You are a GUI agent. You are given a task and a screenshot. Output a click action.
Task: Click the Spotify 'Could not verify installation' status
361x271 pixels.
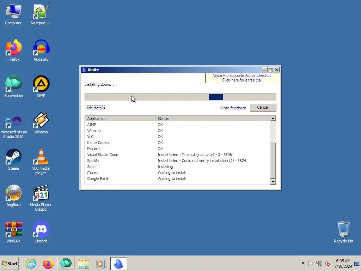(202, 161)
